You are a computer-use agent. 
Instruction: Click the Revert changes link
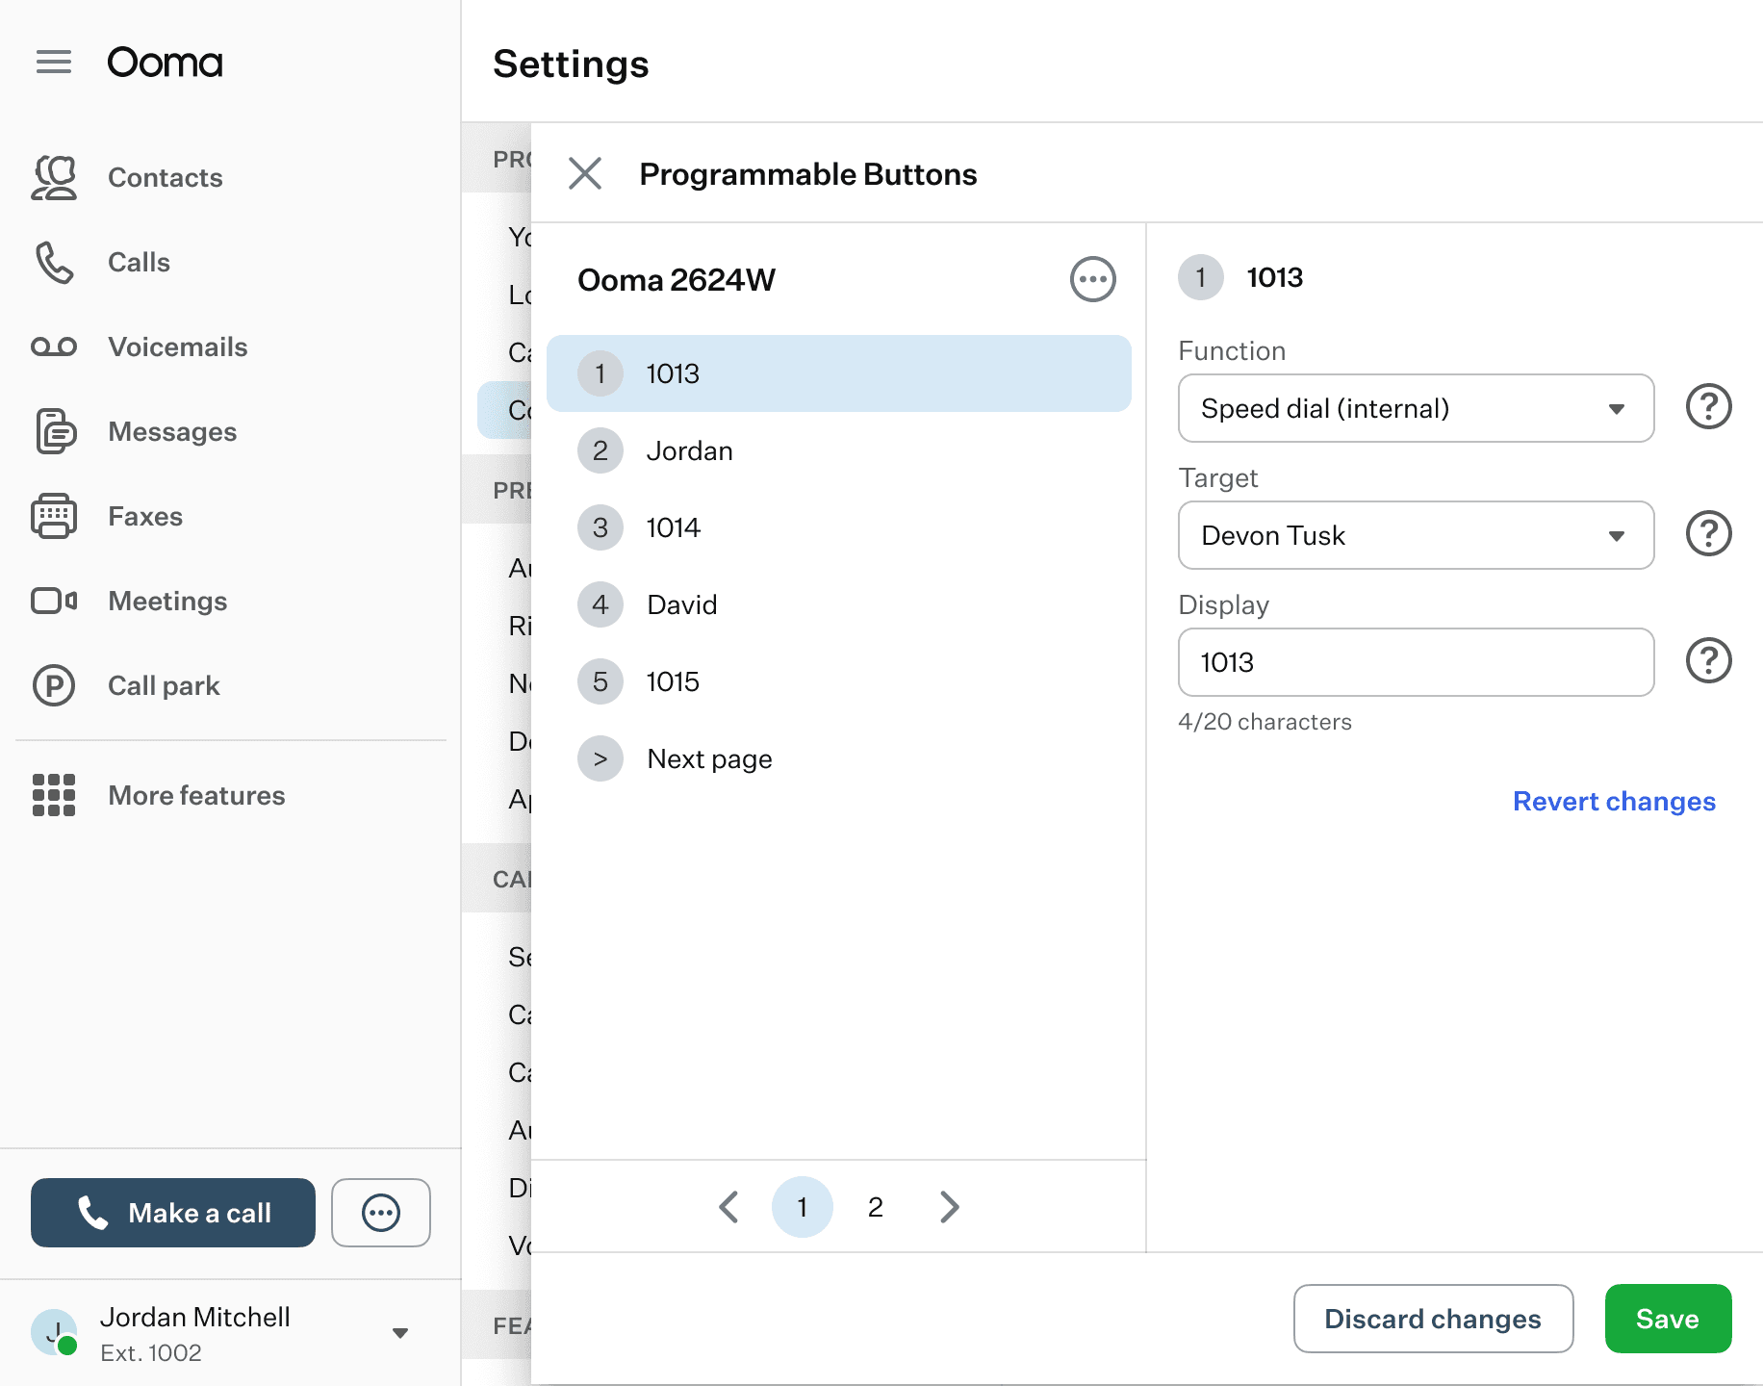point(1613,802)
